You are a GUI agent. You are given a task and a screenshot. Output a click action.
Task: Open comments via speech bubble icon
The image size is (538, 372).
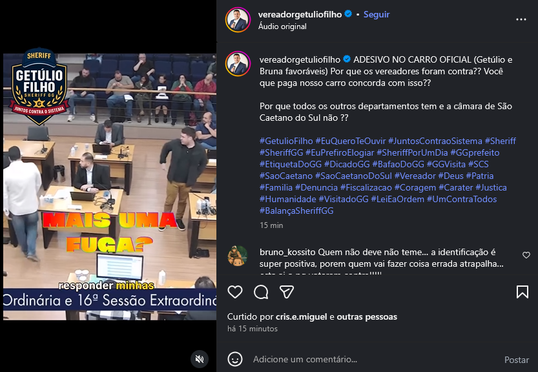click(261, 292)
